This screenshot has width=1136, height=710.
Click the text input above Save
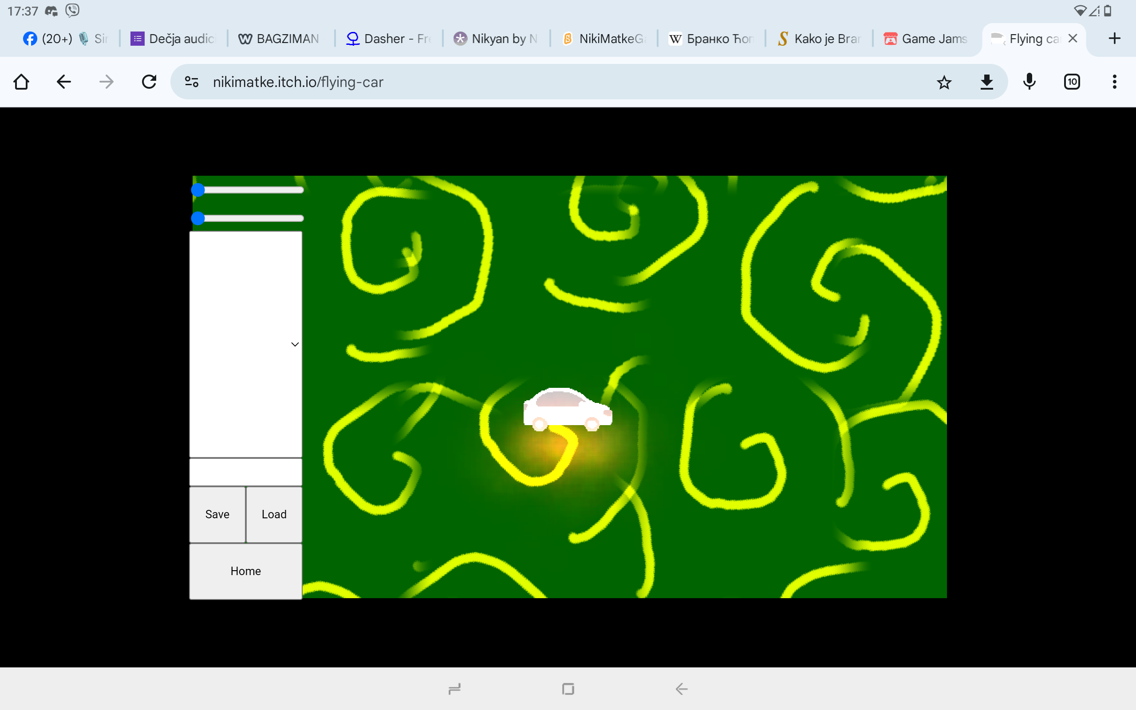pyautogui.click(x=245, y=471)
